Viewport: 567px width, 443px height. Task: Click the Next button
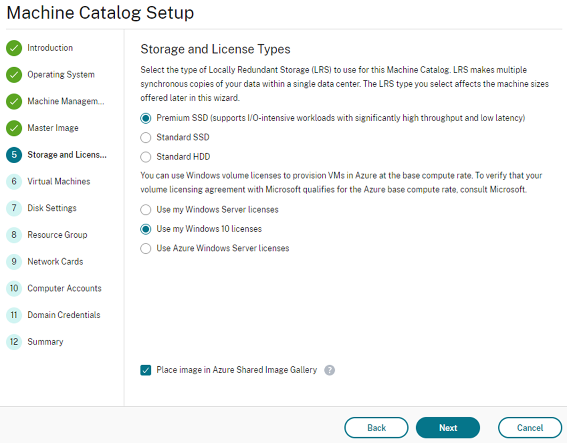tap(448, 428)
